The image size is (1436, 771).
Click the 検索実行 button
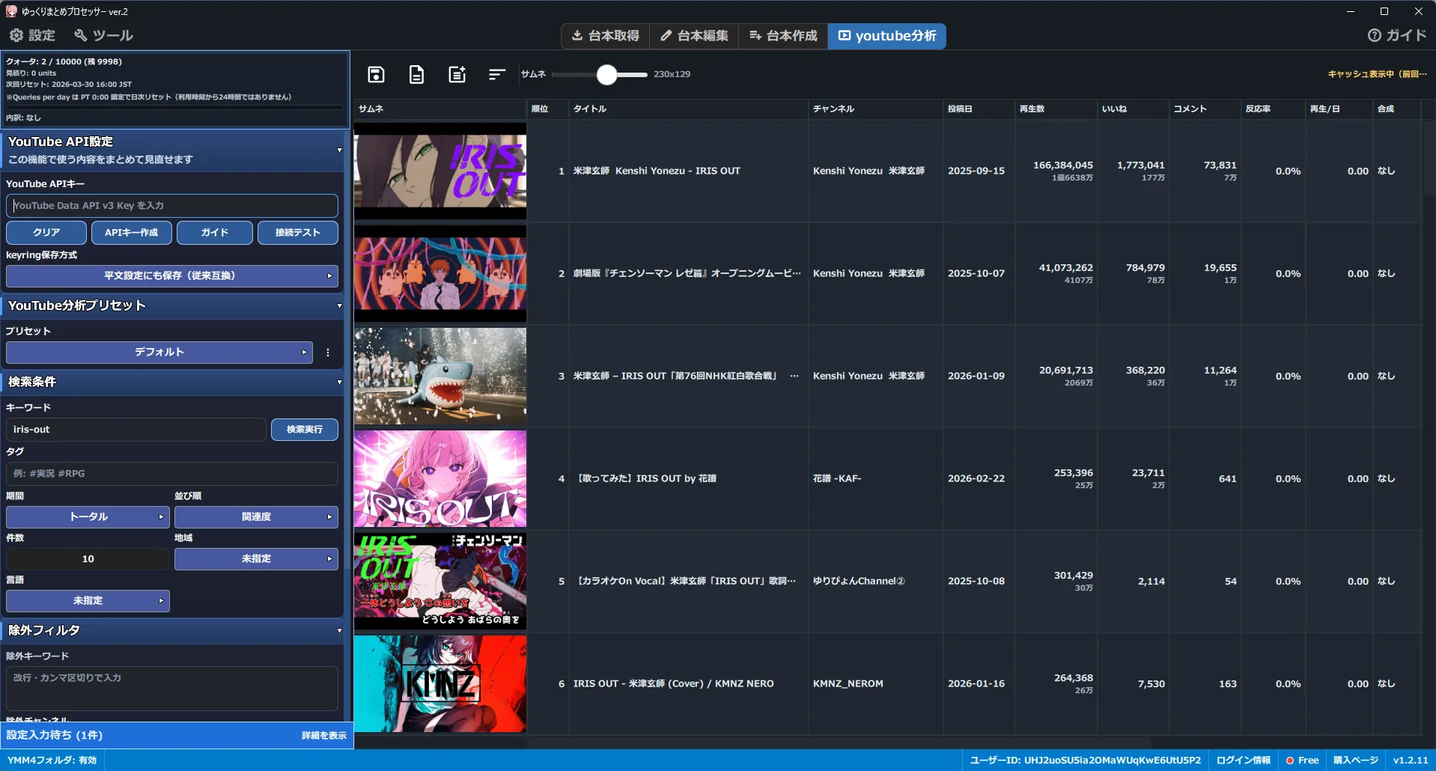click(x=305, y=430)
